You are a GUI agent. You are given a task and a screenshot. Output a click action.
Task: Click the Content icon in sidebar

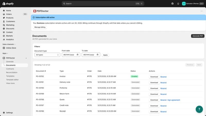point(4,32)
